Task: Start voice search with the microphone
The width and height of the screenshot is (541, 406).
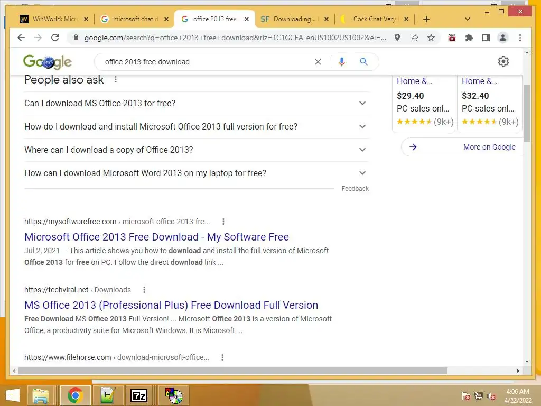Action: pos(342,62)
